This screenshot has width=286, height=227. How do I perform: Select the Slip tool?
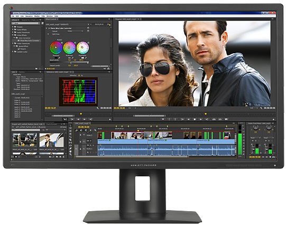point(70,143)
